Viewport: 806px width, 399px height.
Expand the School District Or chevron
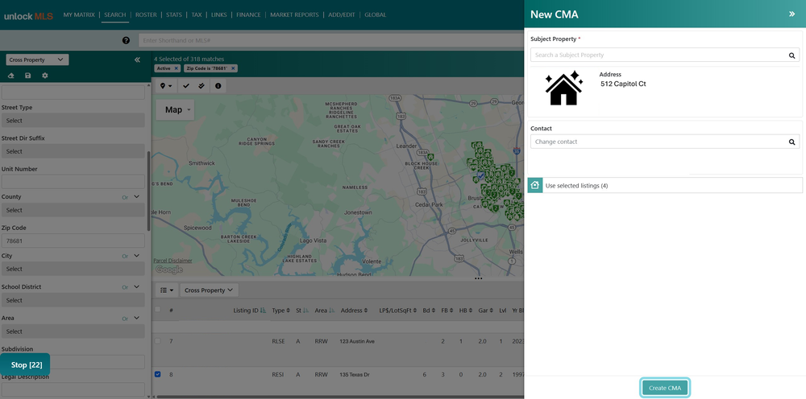(137, 286)
